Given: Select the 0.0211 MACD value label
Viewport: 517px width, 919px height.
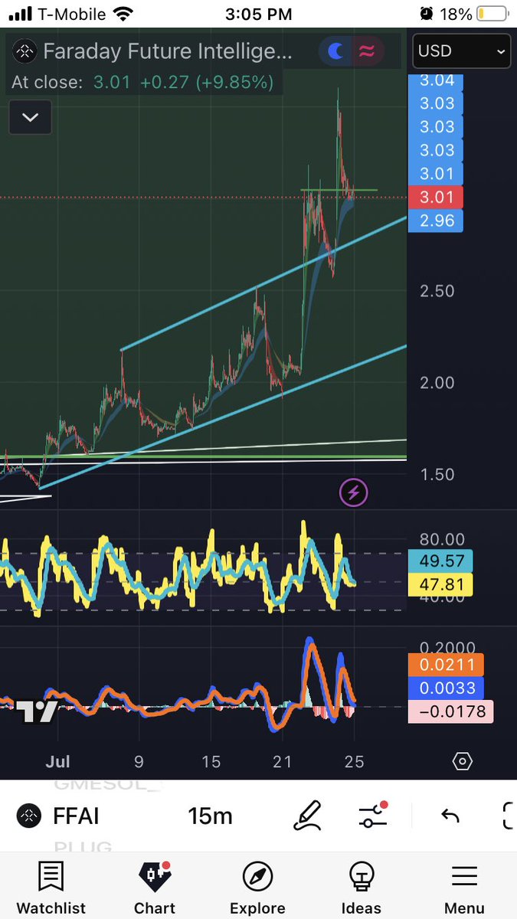Looking at the screenshot, I should [x=446, y=665].
